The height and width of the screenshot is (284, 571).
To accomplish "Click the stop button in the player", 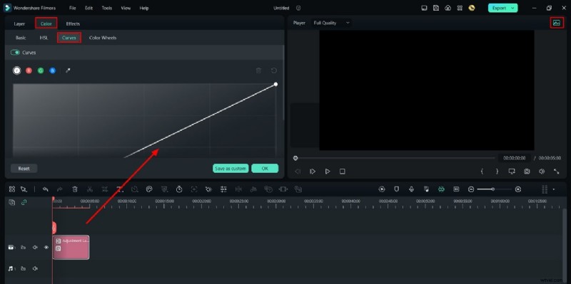I will click(343, 172).
